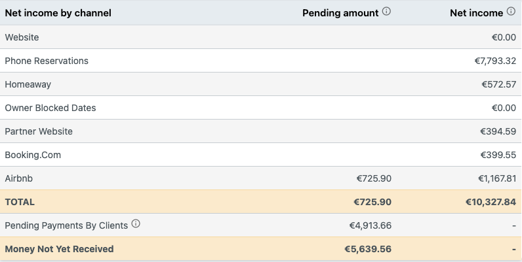This screenshot has height=262, width=522.
Task: Click the Net income info icon
Action: [511, 12]
